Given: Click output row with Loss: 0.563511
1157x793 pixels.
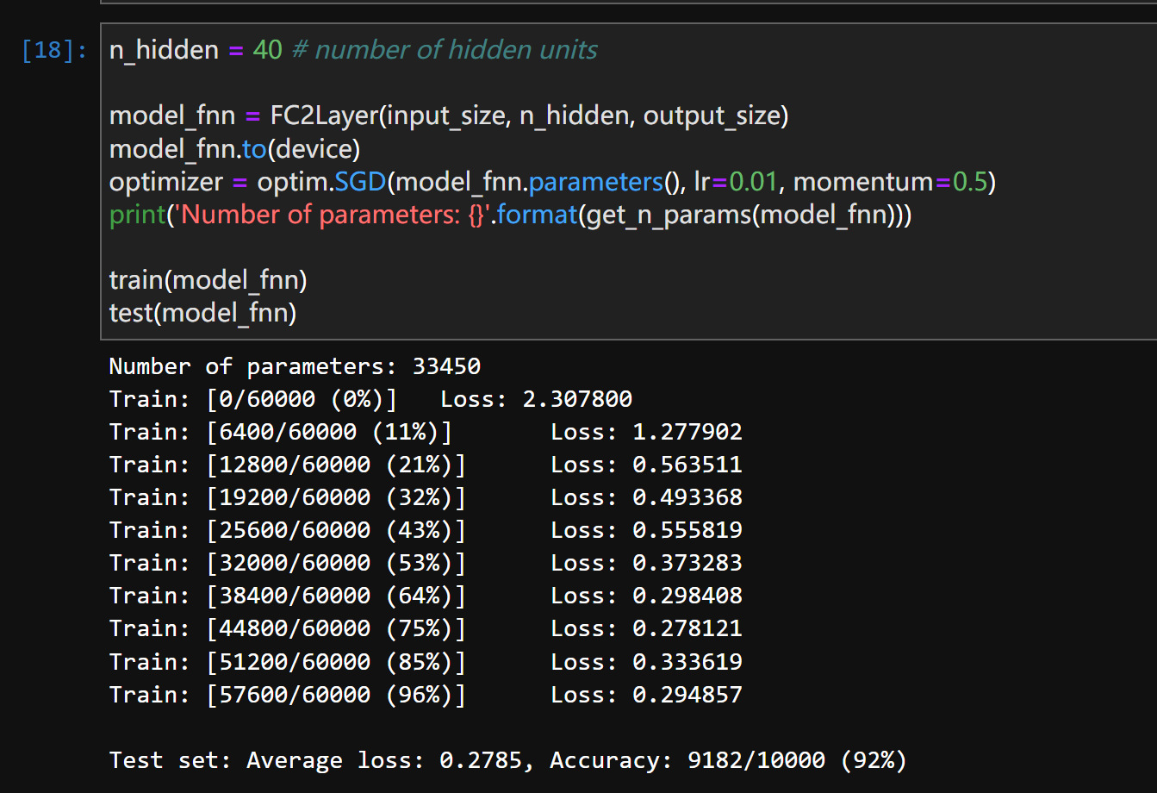Looking at the screenshot, I should 426,465.
